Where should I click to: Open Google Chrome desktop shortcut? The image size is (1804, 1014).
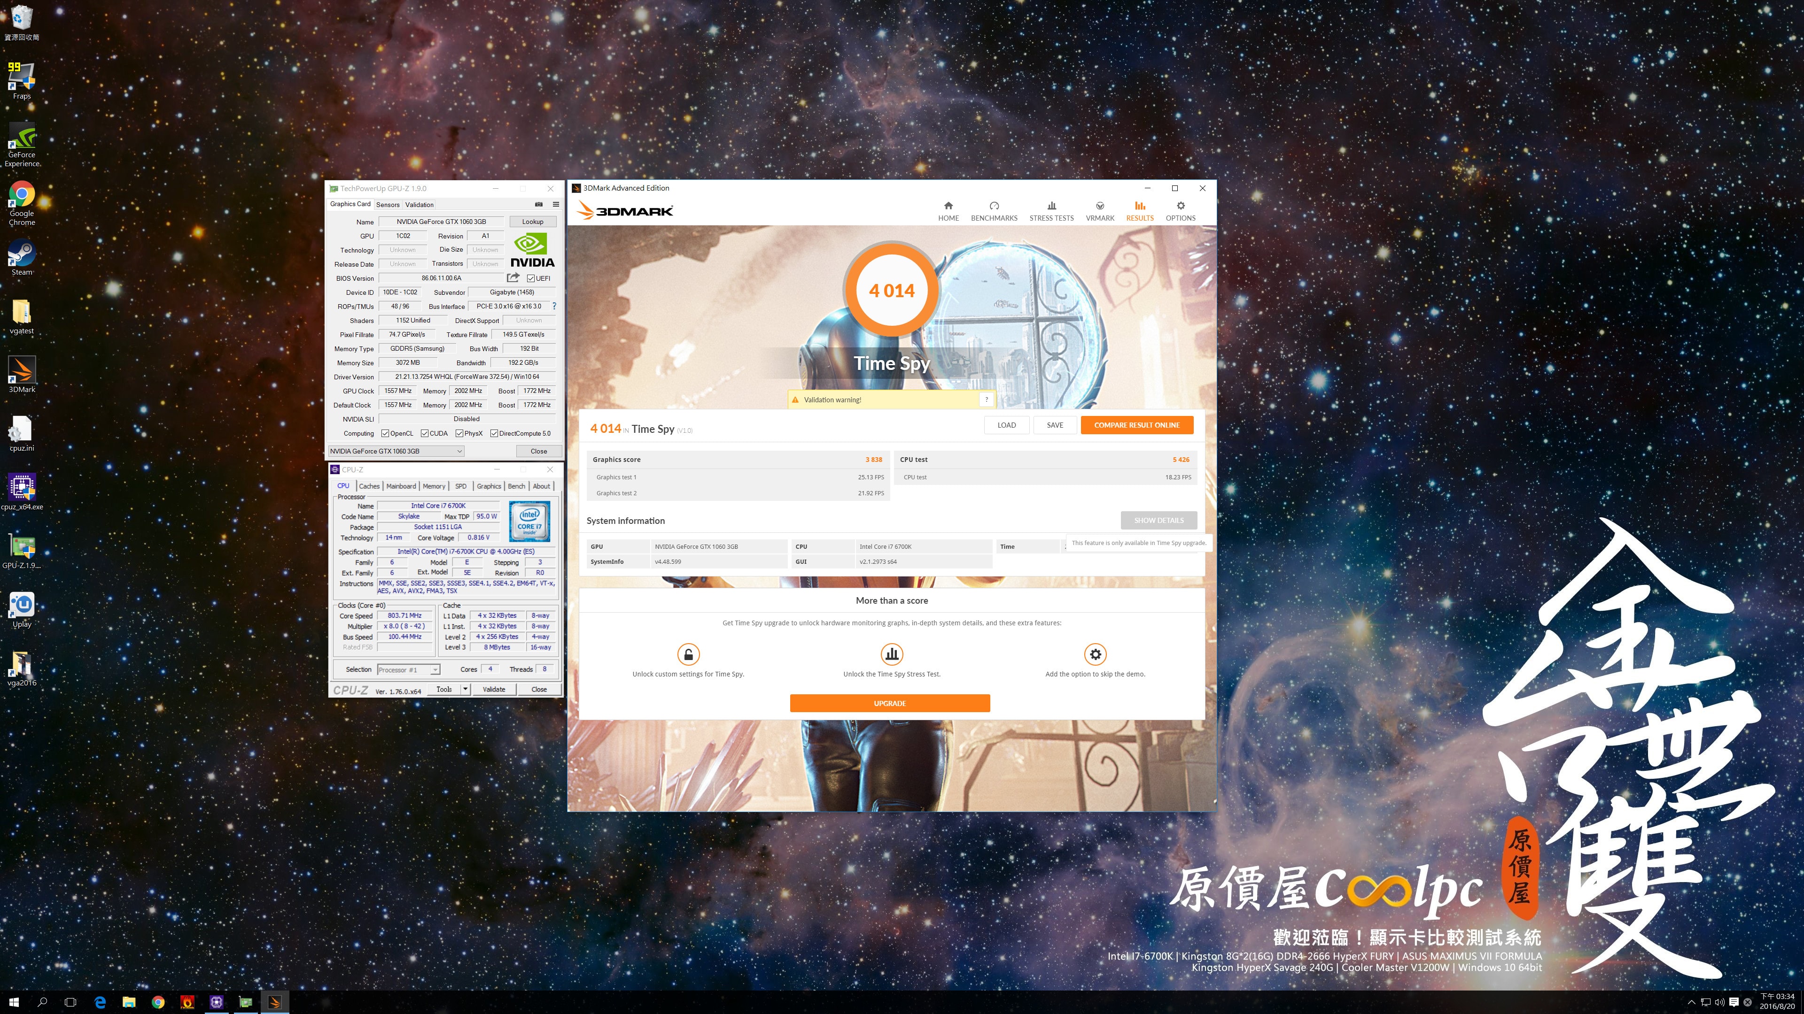[22, 204]
